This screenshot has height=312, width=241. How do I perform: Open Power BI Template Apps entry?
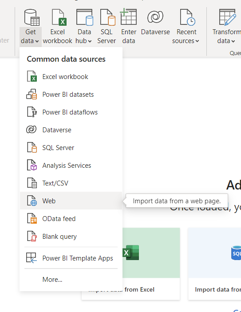(71, 258)
